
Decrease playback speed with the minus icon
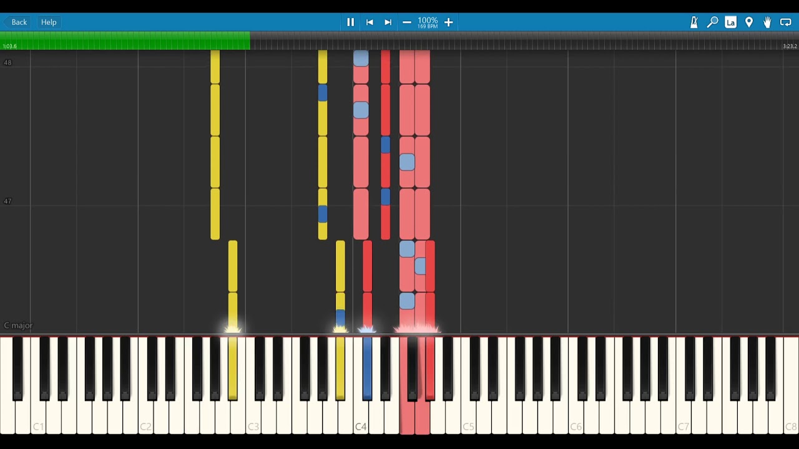(x=407, y=22)
